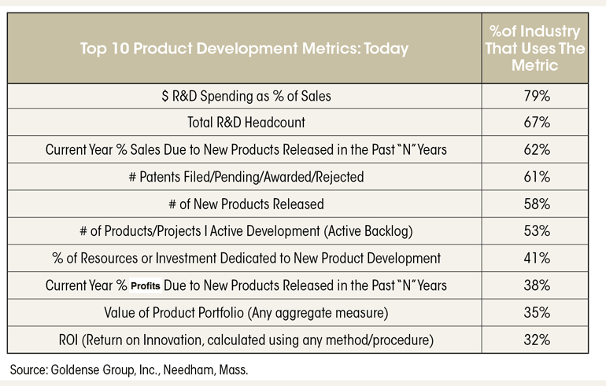Select the '% of Industry That Uses The Metric' header
Image resolution: width=606 pixels, height=386 pixels.
pyautogui.click(x=535, y=48)
